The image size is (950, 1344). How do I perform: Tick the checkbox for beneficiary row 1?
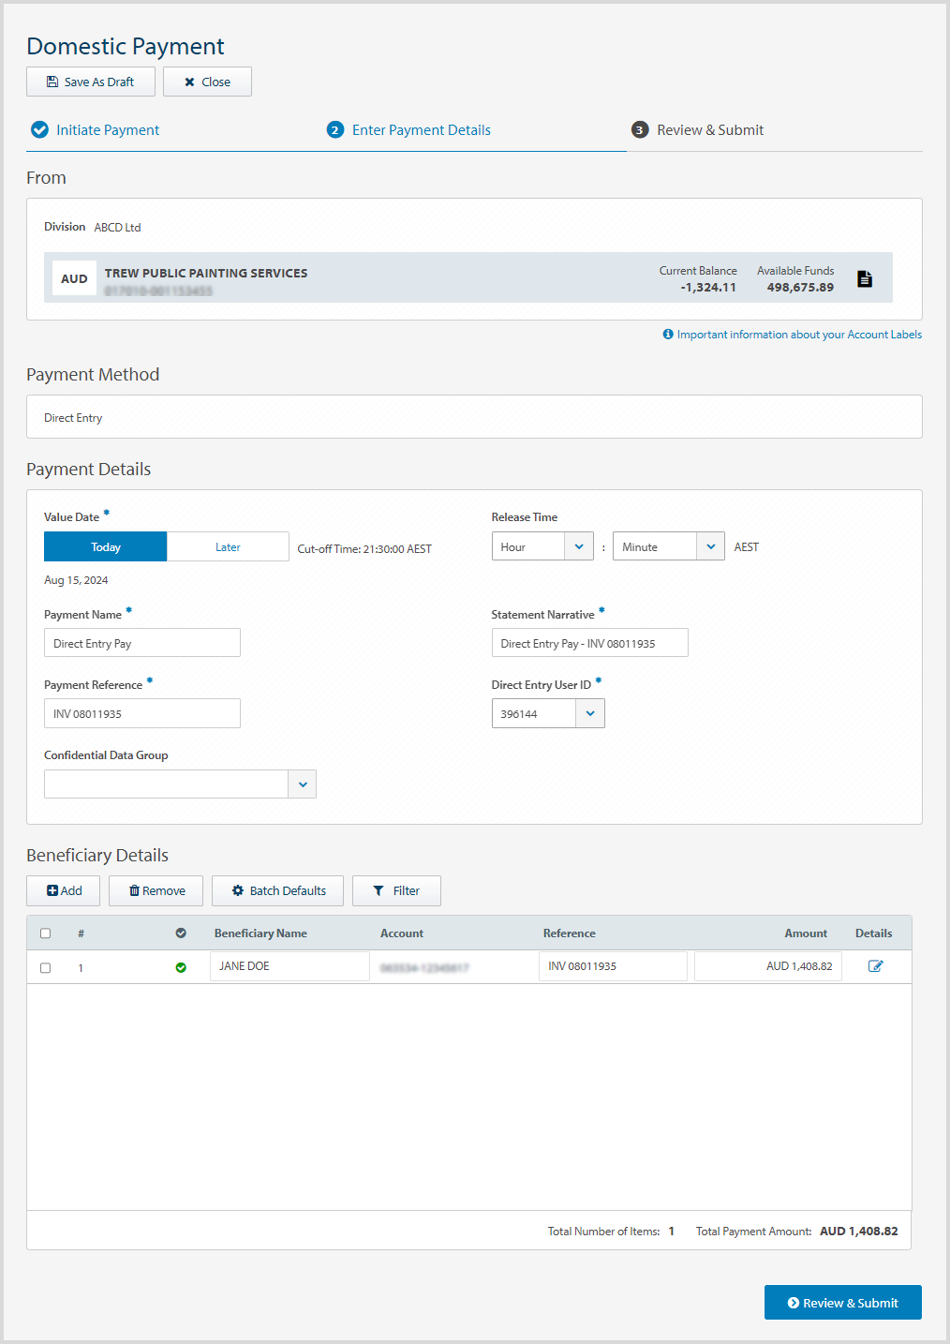click(x=45, y=967)
